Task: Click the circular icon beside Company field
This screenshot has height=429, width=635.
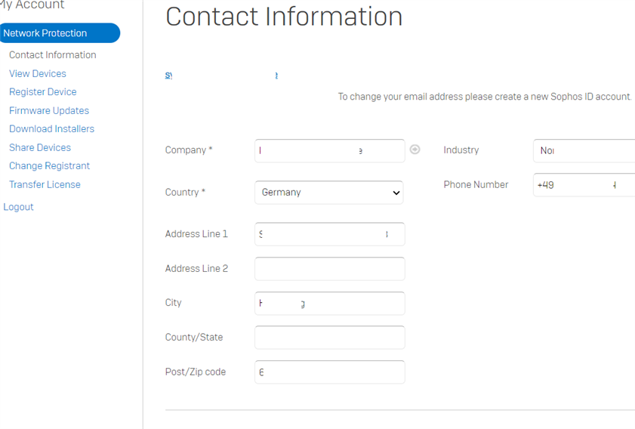Action: pyautogui.click(x=415, y=150)
